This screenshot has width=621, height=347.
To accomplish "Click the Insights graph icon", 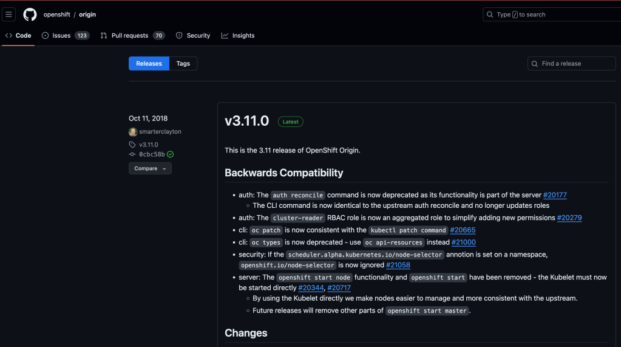I will tap(225, 36).
